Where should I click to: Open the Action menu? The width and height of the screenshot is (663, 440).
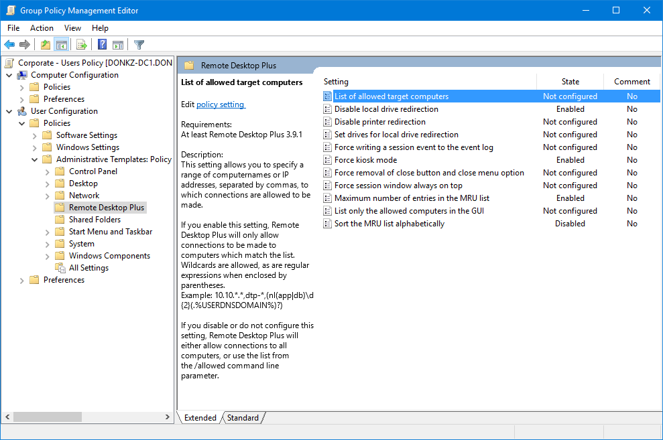point(42,28)
